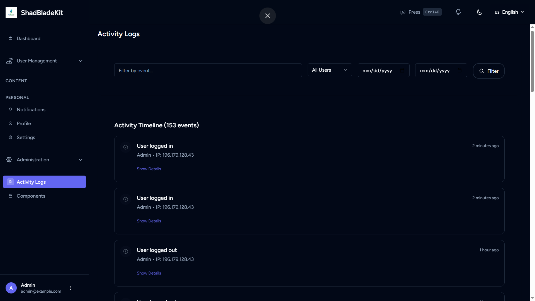
Task: Open the English language selector
Action: click(x=509, y=12)
